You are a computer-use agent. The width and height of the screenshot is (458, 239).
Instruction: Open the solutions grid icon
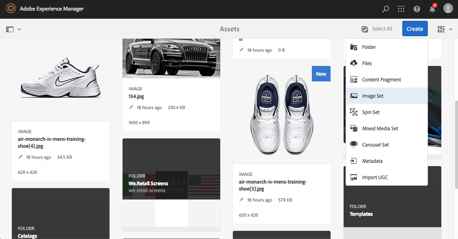401,9
